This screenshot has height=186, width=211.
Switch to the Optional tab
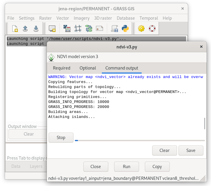[88, 68]
